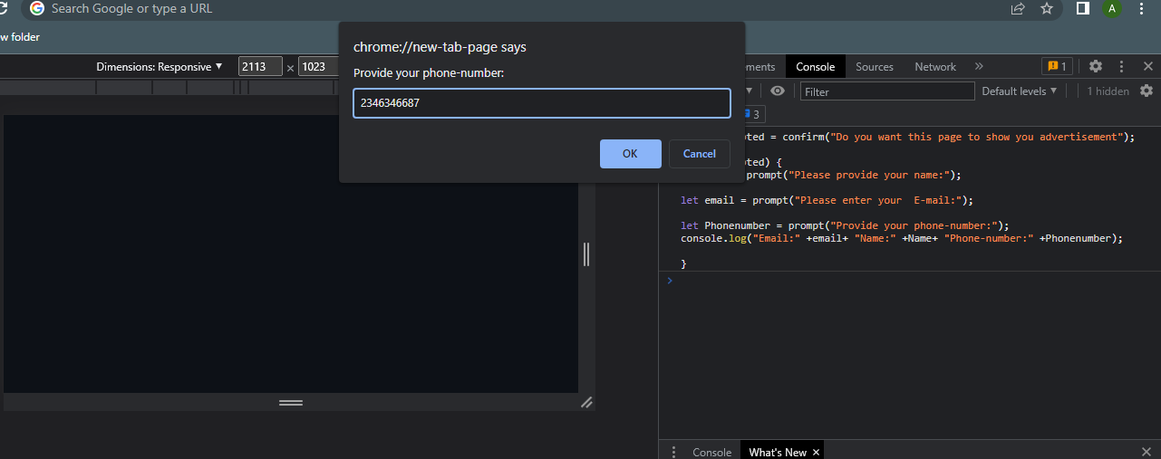This screenshot has width=1161, height=459.
Task: Open Chrome's three-dot menu
Action: pyautogui.click(x=1141, y=8)
